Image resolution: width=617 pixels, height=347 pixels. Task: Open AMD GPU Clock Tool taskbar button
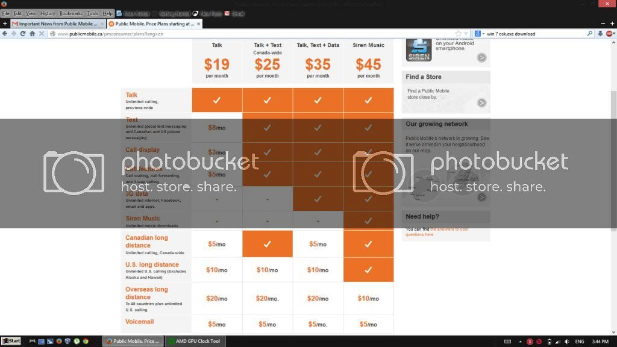pyautogui.click(x=195, y=341)
